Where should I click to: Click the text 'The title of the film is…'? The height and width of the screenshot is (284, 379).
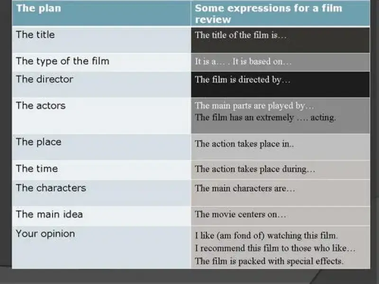point(241,35)
